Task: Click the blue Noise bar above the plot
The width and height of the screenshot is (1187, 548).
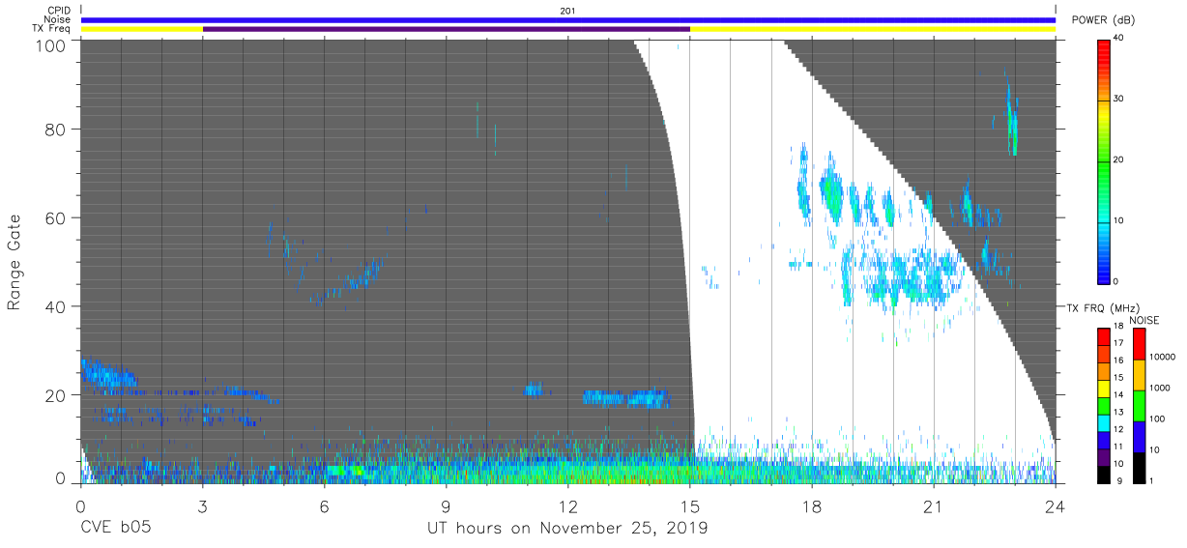Action: pyautogui.click(x=567, y=19)
